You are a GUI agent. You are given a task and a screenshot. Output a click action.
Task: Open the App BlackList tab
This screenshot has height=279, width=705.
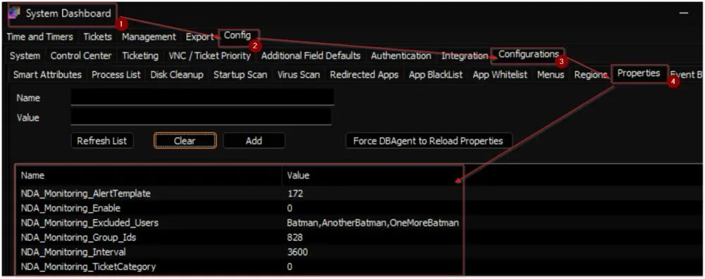436,75
